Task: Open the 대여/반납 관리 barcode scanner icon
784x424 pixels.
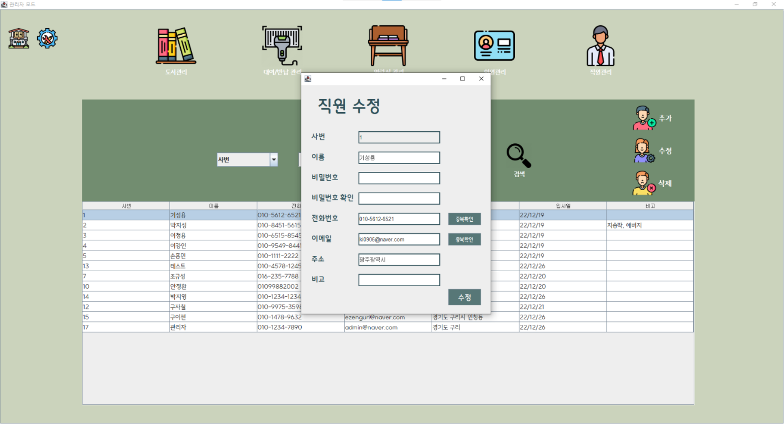Action: (x=281, y=45)
